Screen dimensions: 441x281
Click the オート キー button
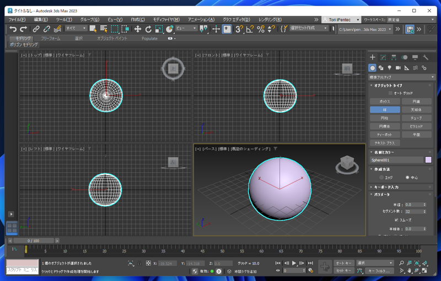pos(343,263)
